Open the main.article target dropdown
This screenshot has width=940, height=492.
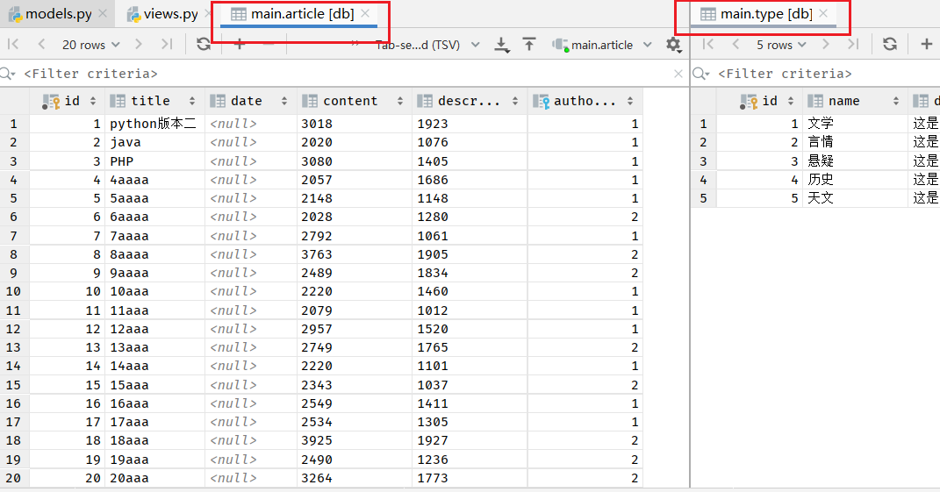[x=602, y=45]
